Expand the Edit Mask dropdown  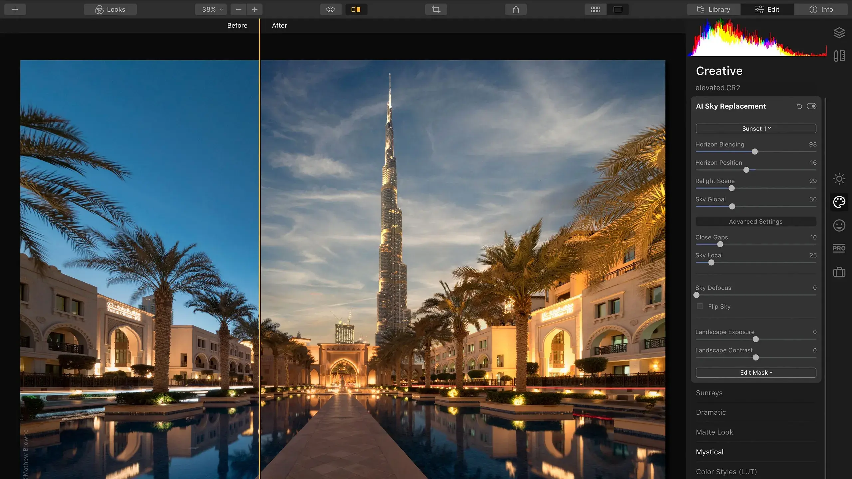tap(756, 373)
